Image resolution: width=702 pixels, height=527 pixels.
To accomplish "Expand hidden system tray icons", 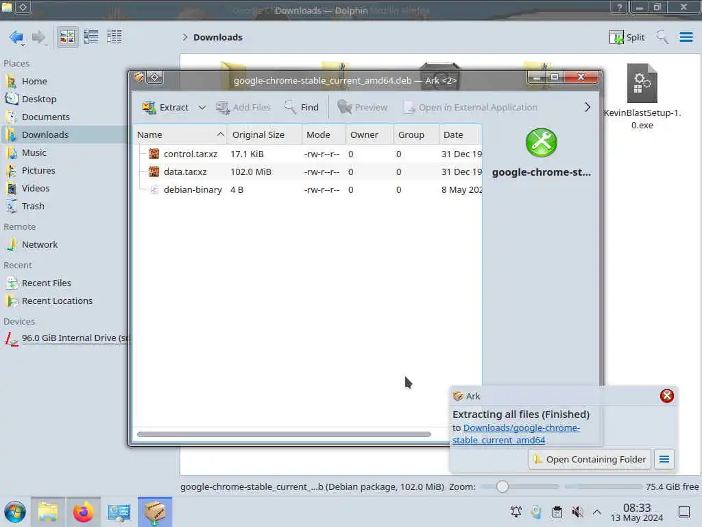I will (x=597, y=512).
